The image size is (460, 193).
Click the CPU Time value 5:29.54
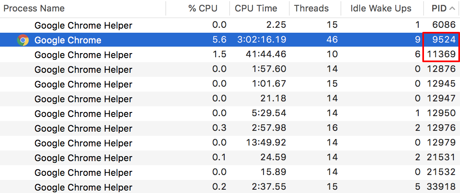click(270, 113)
